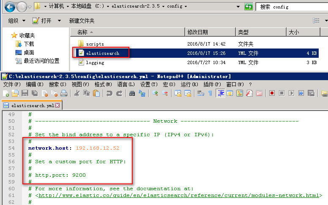Screen dimensions: 328x205
Task: Click the User Defined Language icon
Action: tap(230, 93)
